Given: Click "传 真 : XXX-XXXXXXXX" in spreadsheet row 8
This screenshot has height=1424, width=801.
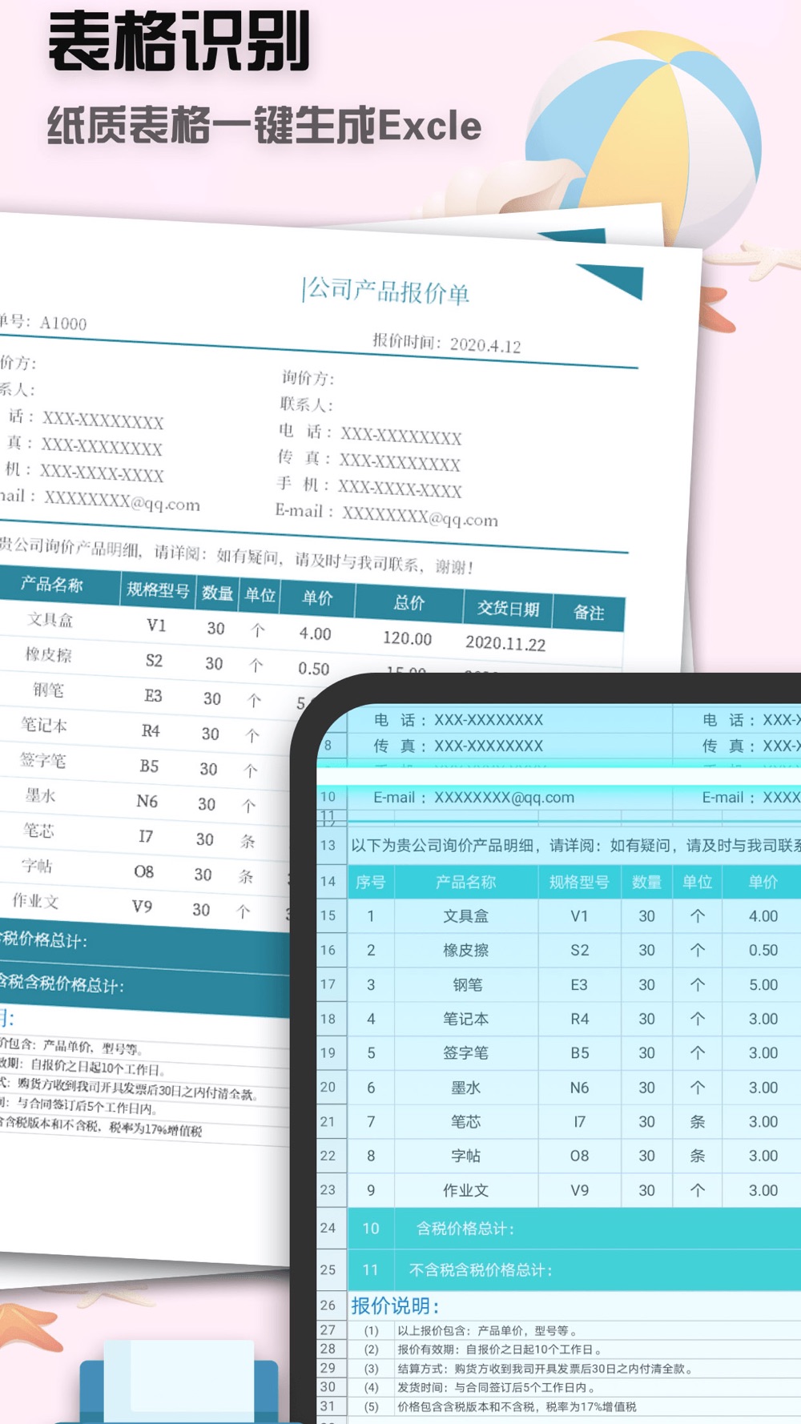Looking at the screenshot, I should coord(458,746).
